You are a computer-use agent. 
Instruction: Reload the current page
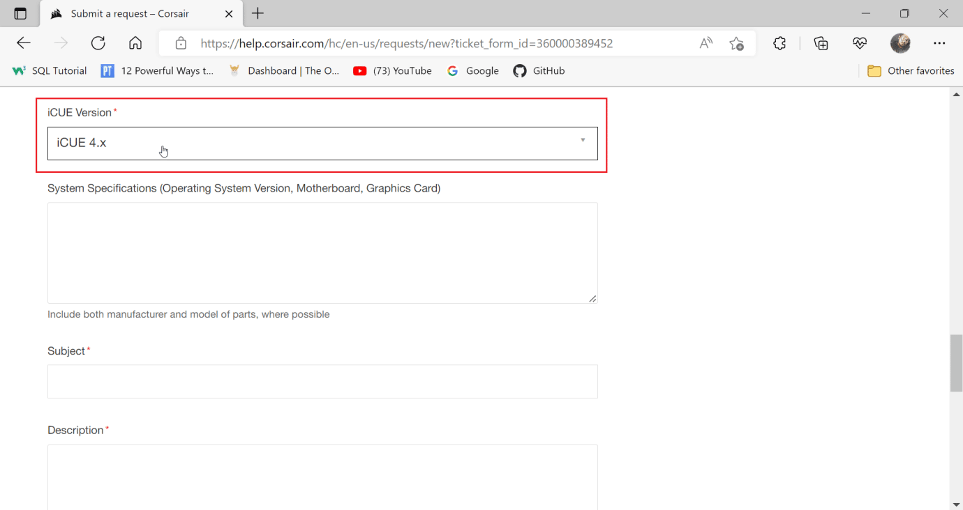point(98,43)
